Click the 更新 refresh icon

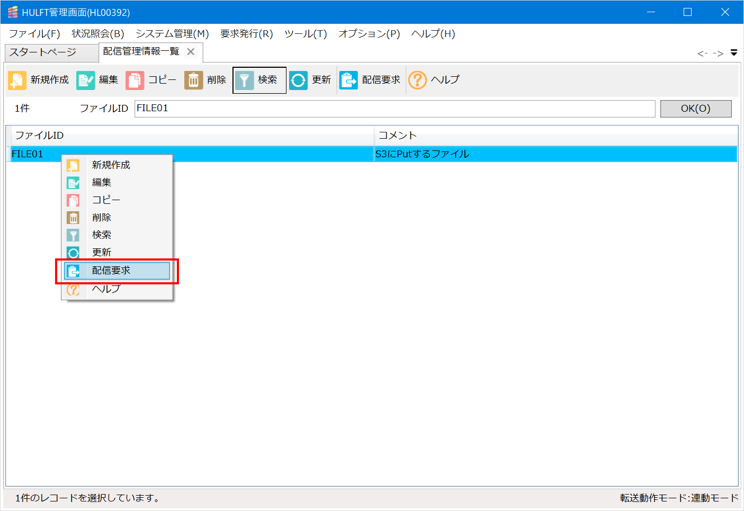coord(298,80)
